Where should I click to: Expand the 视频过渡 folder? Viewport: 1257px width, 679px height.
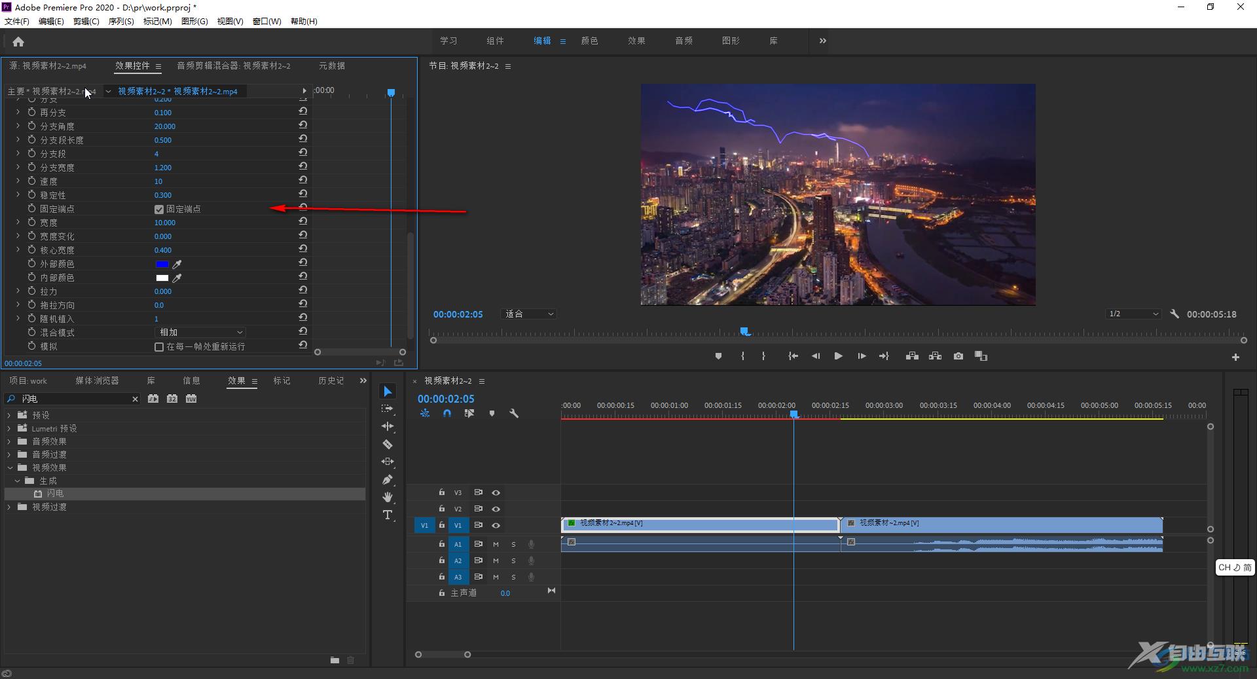(9, 507)
